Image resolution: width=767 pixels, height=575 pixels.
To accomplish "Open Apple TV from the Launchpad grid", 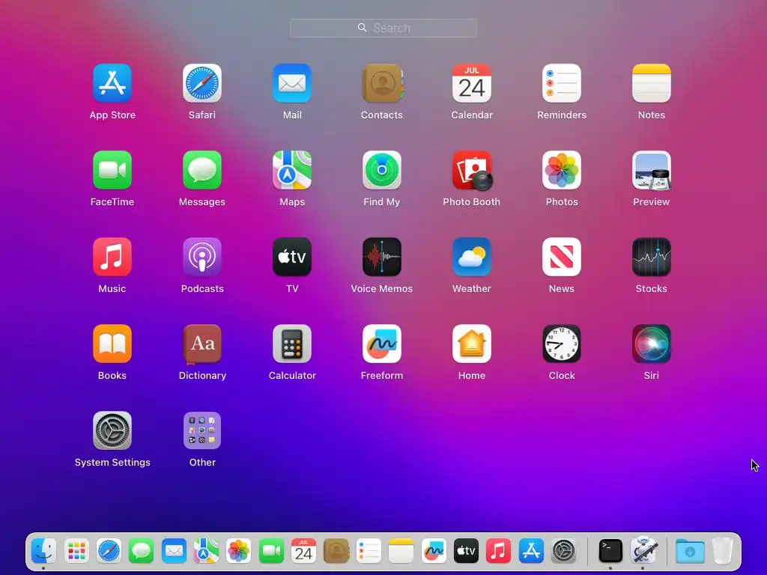I will pos(292,257).
